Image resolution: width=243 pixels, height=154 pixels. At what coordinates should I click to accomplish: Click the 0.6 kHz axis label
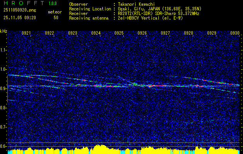3,146
